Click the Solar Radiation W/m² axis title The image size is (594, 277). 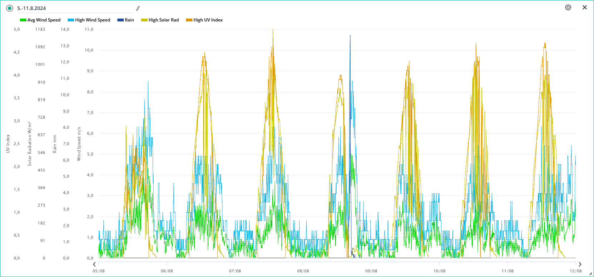click(30, 144)
